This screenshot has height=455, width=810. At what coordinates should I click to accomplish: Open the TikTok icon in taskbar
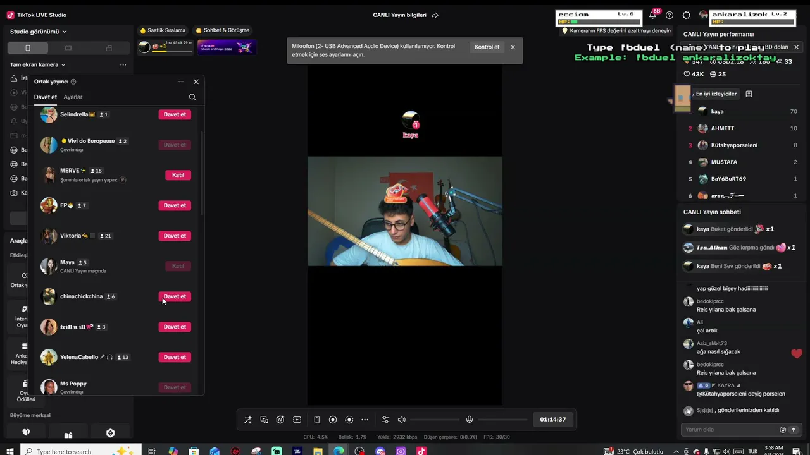click(x=421, y=451)
